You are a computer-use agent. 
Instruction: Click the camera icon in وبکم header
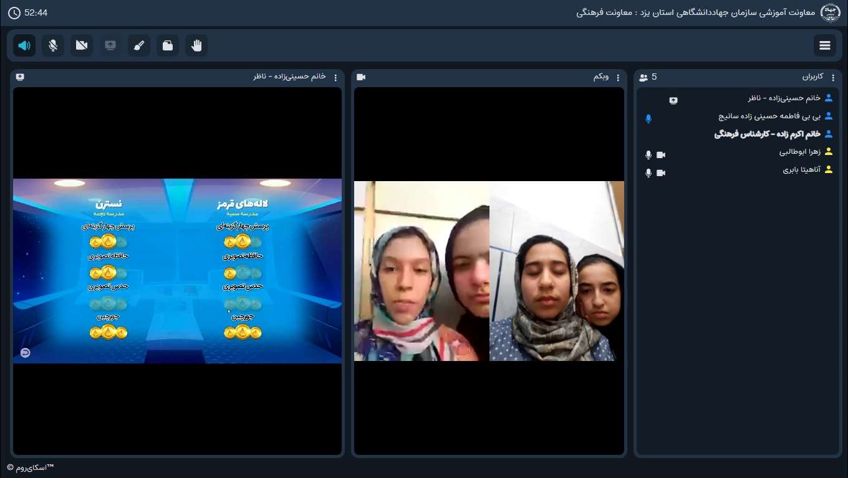tap(361, 77)
